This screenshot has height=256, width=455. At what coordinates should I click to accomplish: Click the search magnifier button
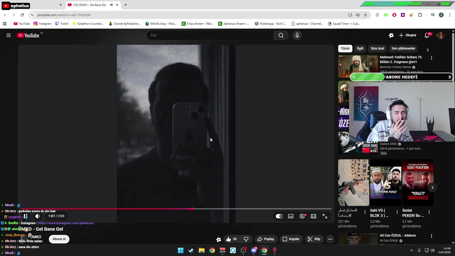coord(281,35)
